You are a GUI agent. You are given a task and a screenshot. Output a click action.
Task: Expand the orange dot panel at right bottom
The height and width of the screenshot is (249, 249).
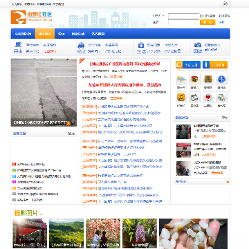tap(228, 182)
